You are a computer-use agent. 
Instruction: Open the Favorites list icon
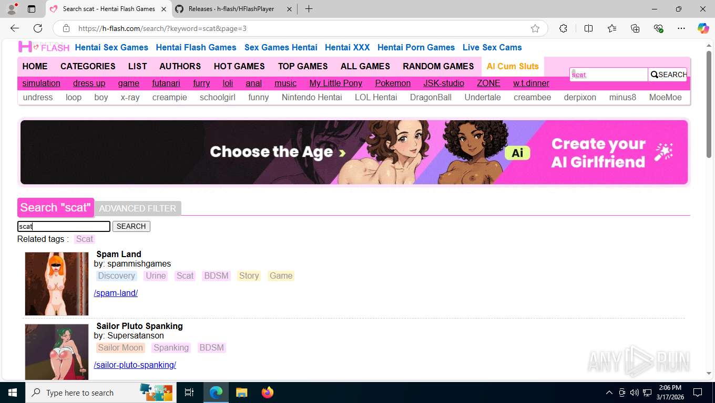point(612,28)
